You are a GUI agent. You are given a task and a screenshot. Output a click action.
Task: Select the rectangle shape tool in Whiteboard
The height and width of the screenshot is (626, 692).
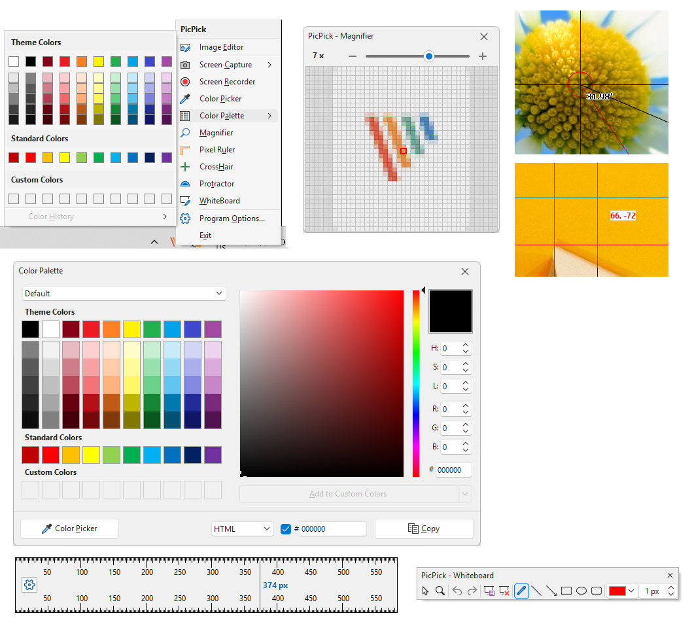(x=566, y=591)
